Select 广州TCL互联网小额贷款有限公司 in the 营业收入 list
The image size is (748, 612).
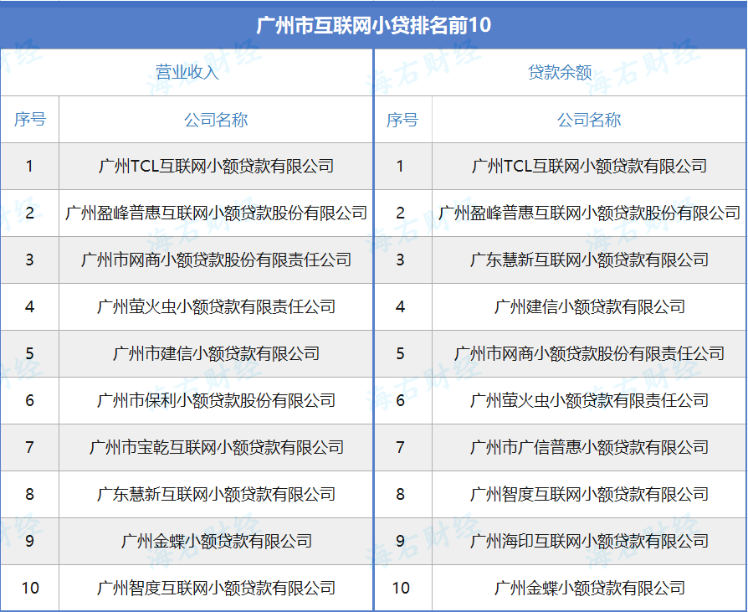[x=216, y=166]
